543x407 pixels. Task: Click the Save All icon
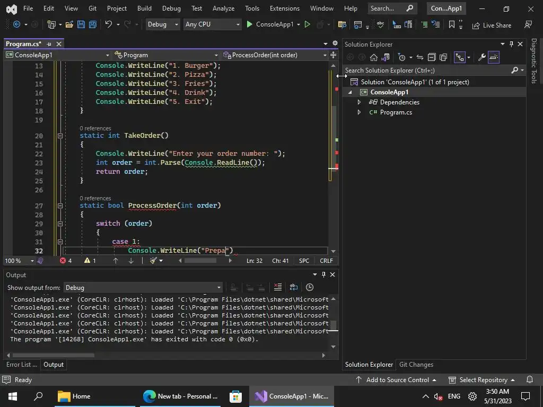pyautogui.click(x=92, y=24)
